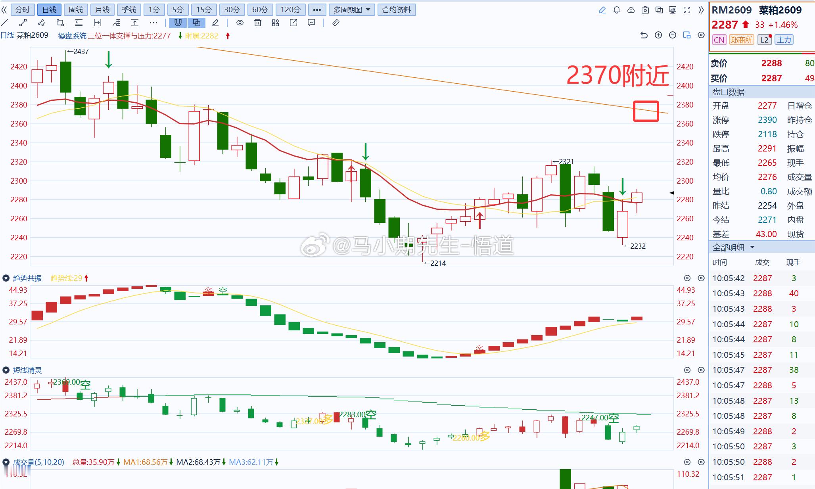Screen dimensions: 815x489
Task: Toggle the drawing toolbar pencil icon
Action: (602, 10)
